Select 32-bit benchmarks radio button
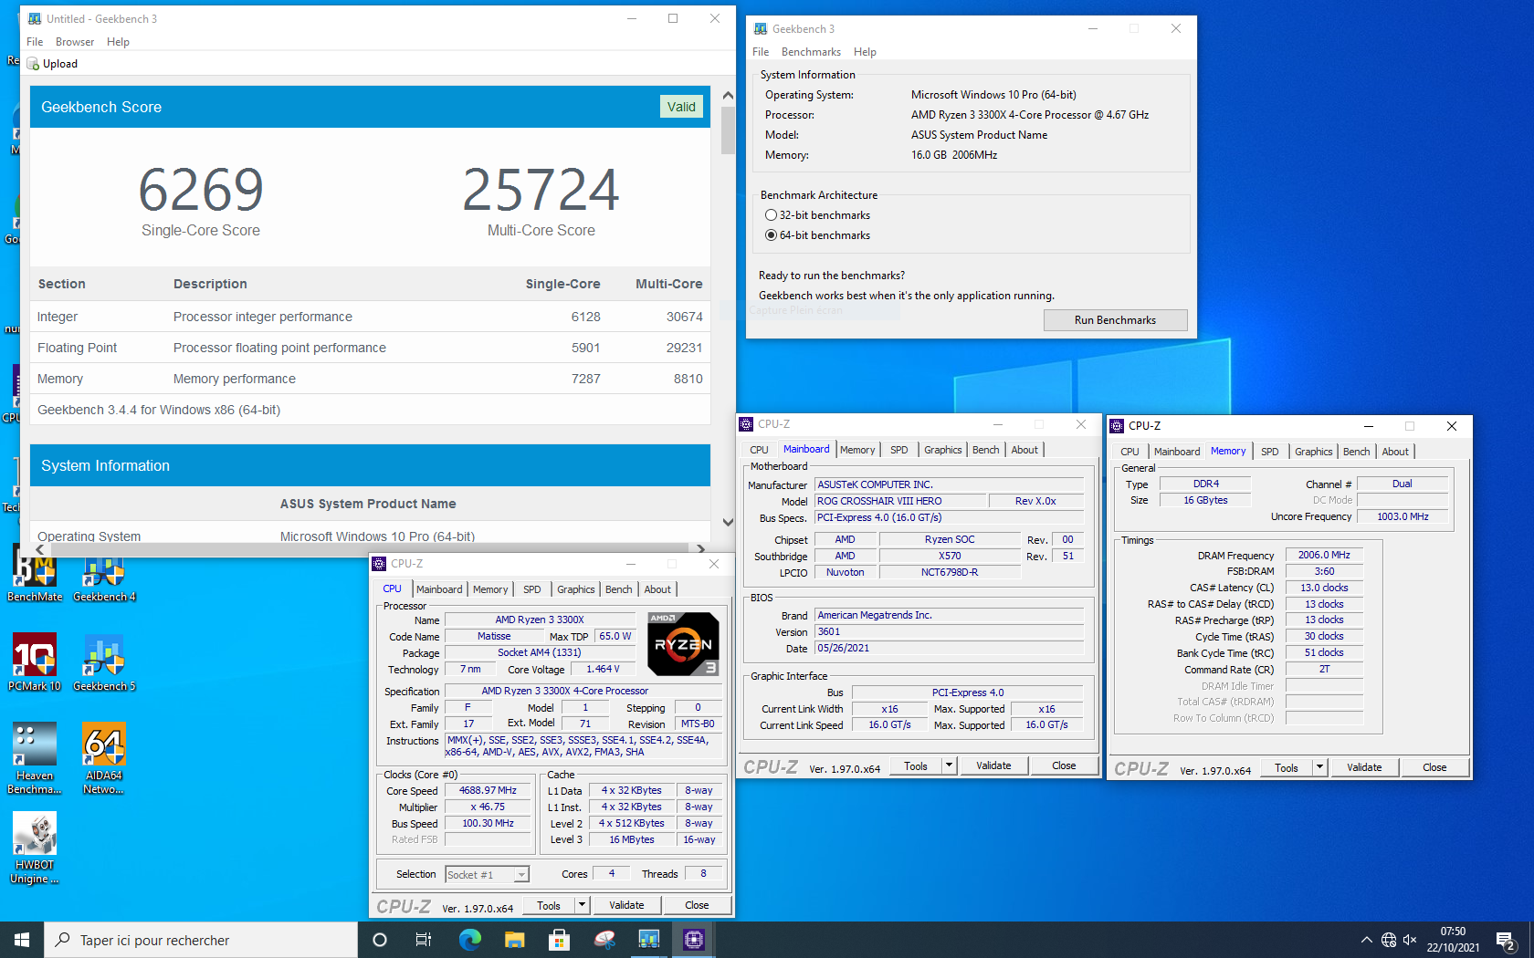 (x=771, y=215)
